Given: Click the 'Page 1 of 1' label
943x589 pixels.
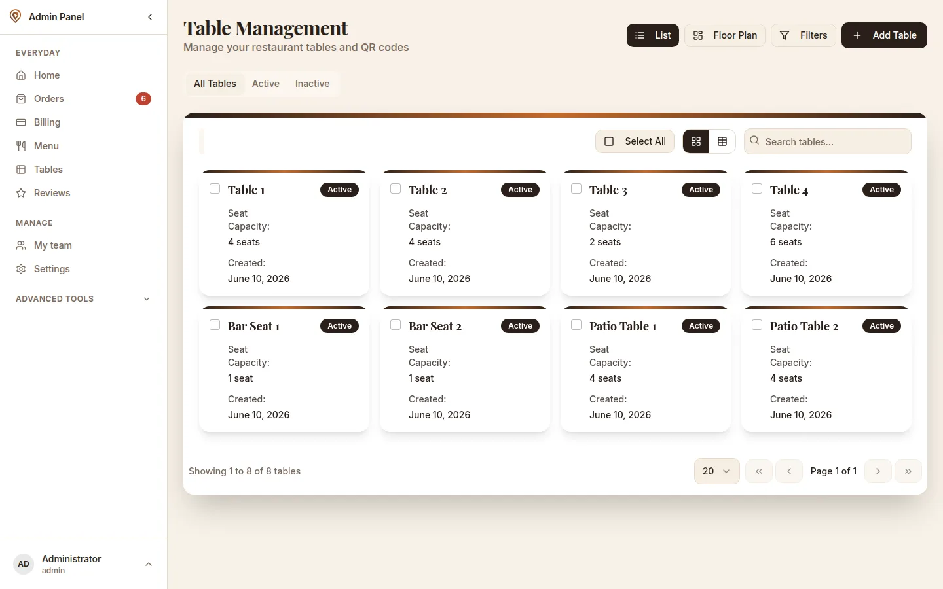Looking at the screenshot, I should pos(834,471).
